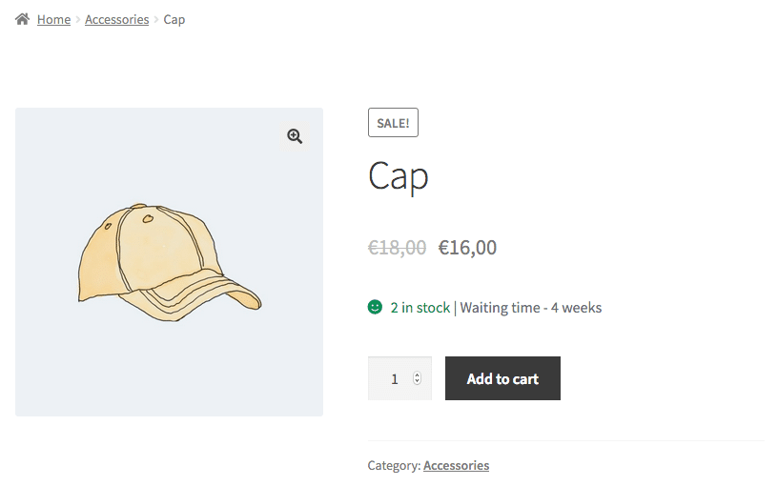
Task: Click the green smiley stock icon
Action: point(375,307)
